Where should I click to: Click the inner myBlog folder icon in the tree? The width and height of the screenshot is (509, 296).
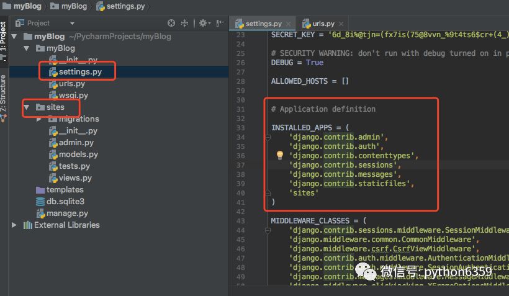(40, 48)
